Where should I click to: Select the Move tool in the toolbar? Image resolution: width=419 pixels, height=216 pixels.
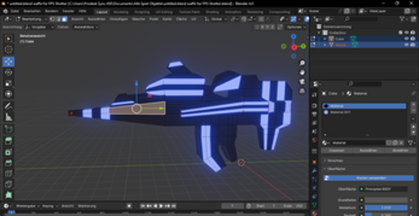(8, 61)
